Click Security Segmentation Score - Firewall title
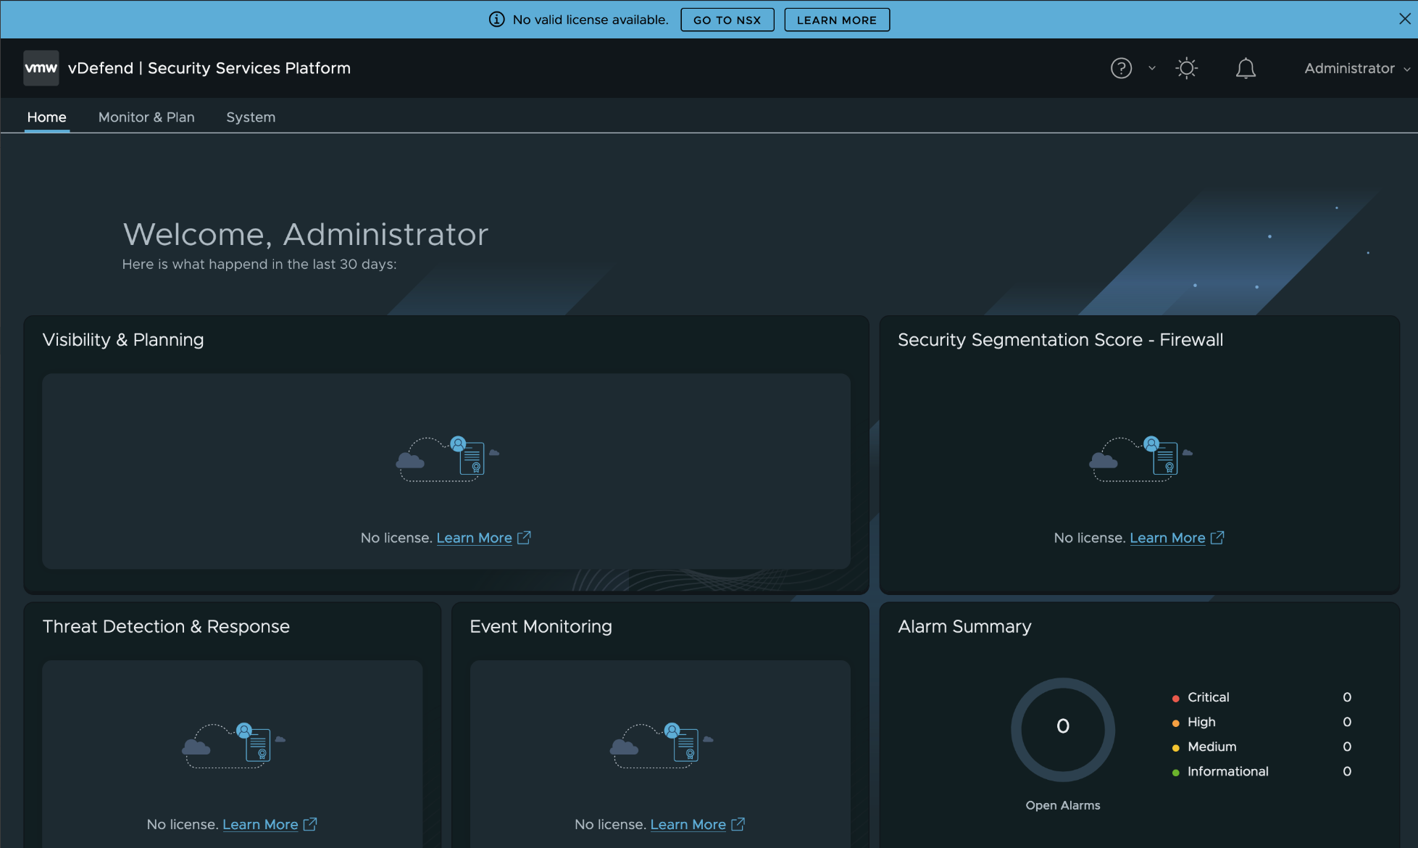Screen dimensions: 1418x848 coord(1060,340)
